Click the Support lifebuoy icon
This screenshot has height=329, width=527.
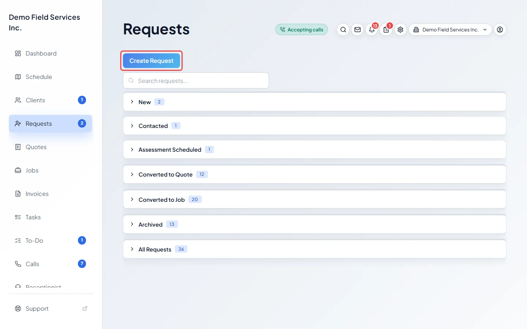click(x=18, y=309)
